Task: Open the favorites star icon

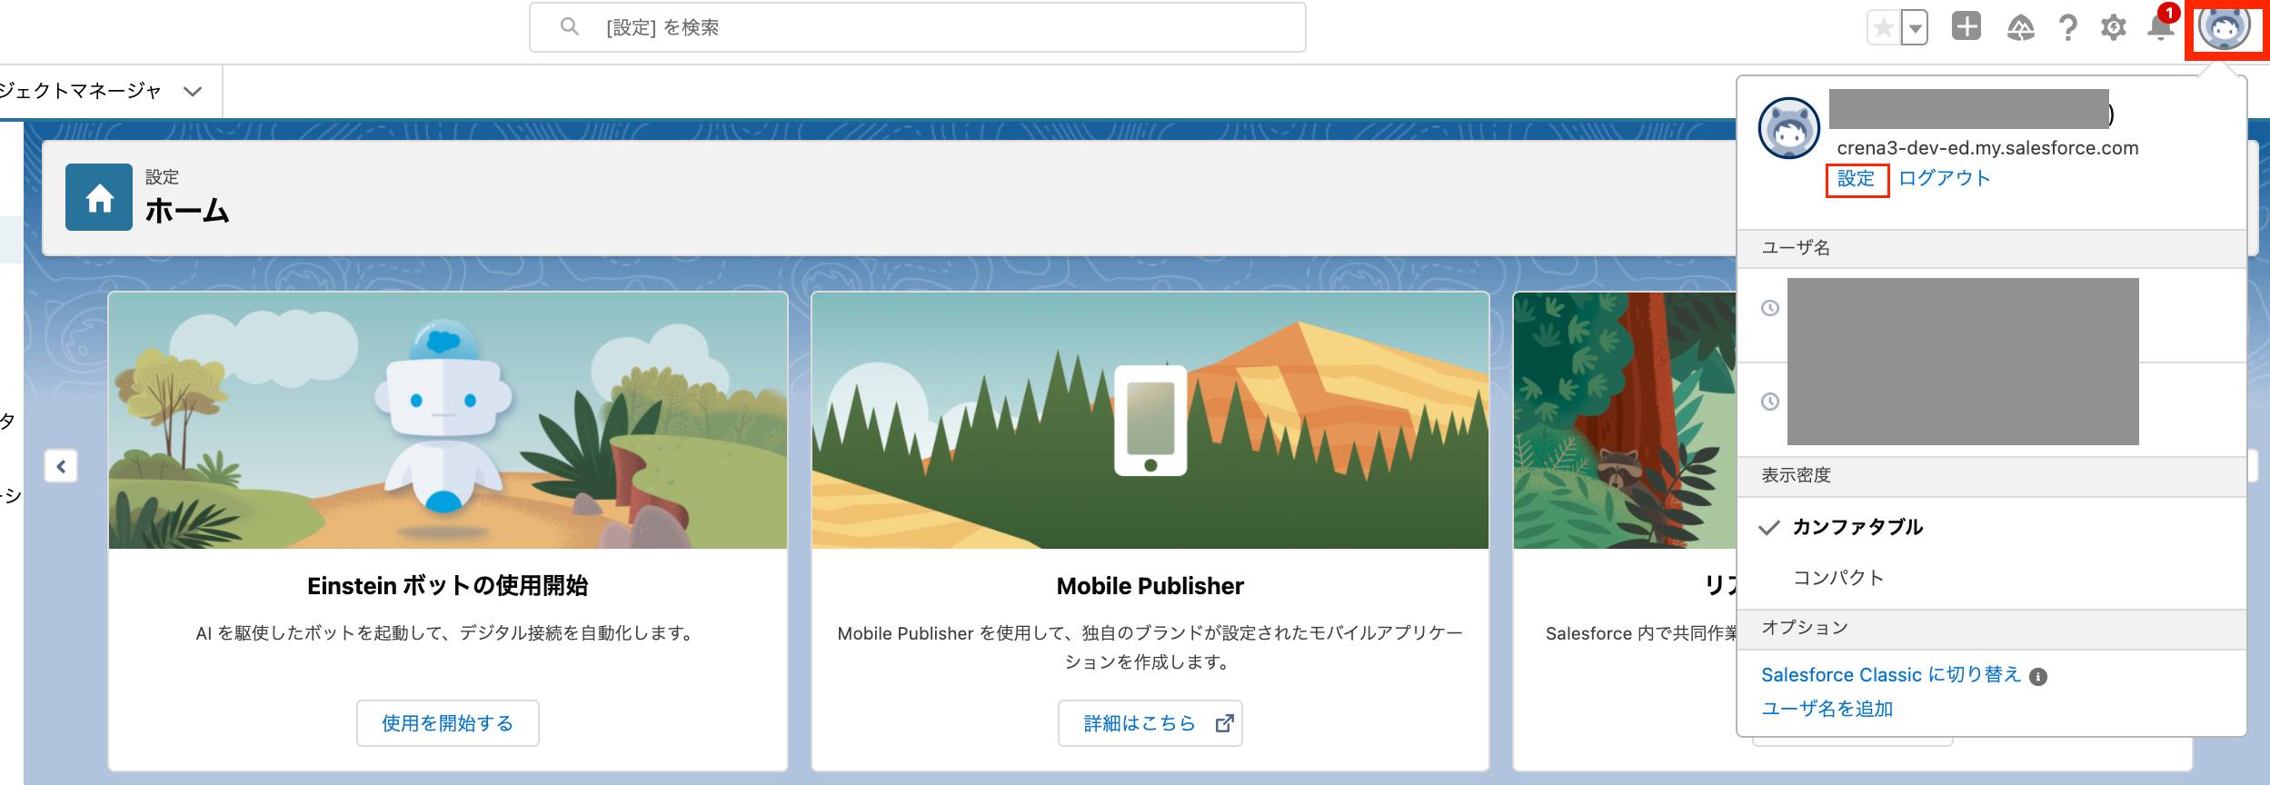Action: point(1884,27)
